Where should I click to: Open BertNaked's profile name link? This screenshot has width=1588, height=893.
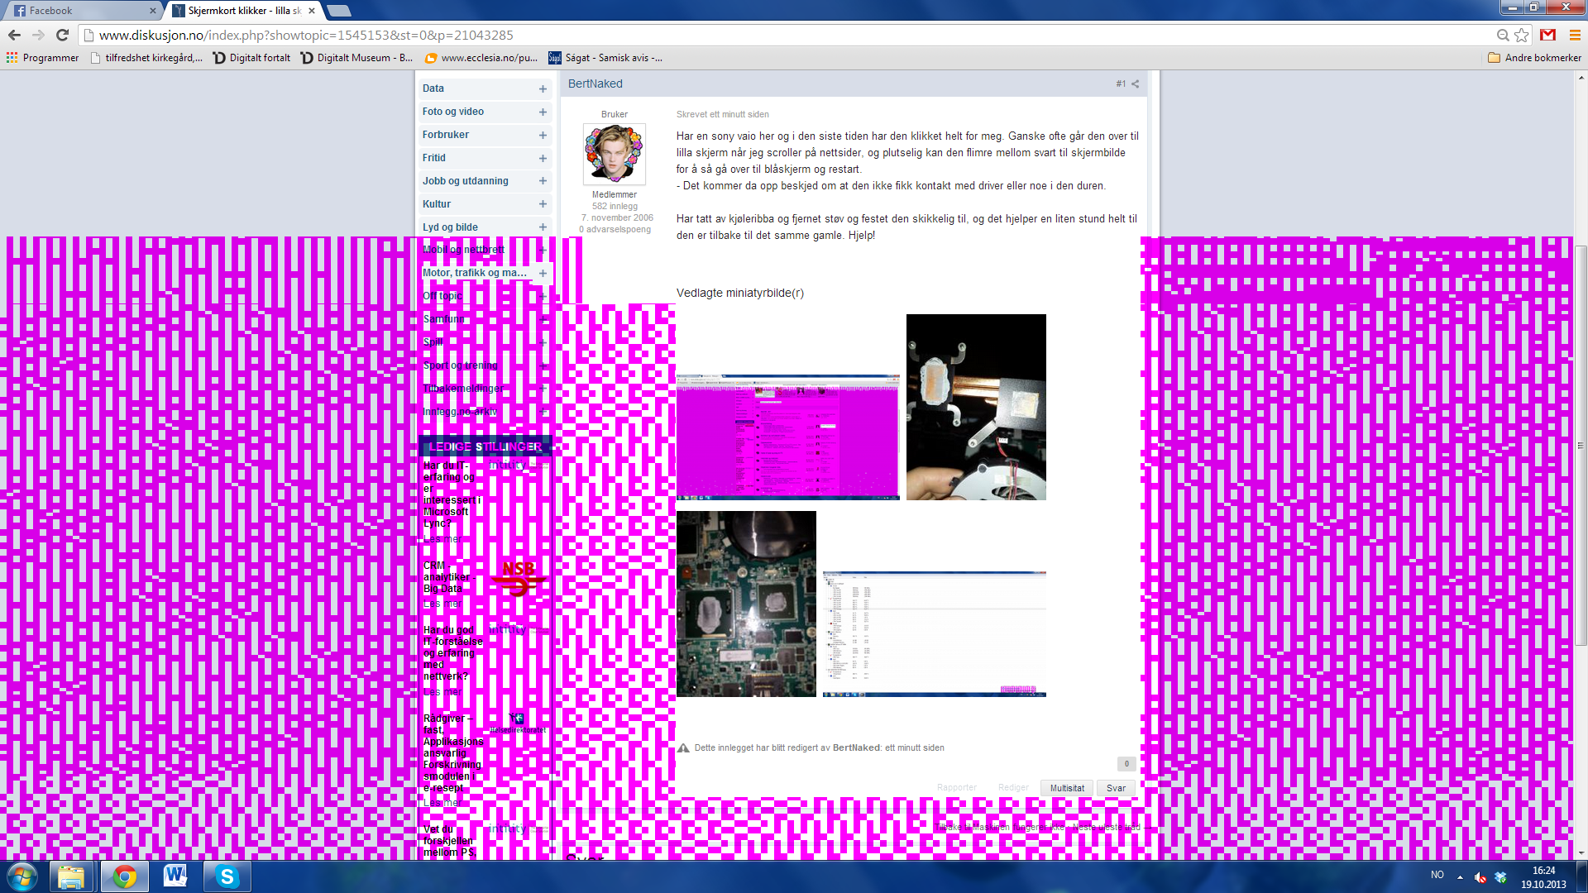click(x=595, y=84)
